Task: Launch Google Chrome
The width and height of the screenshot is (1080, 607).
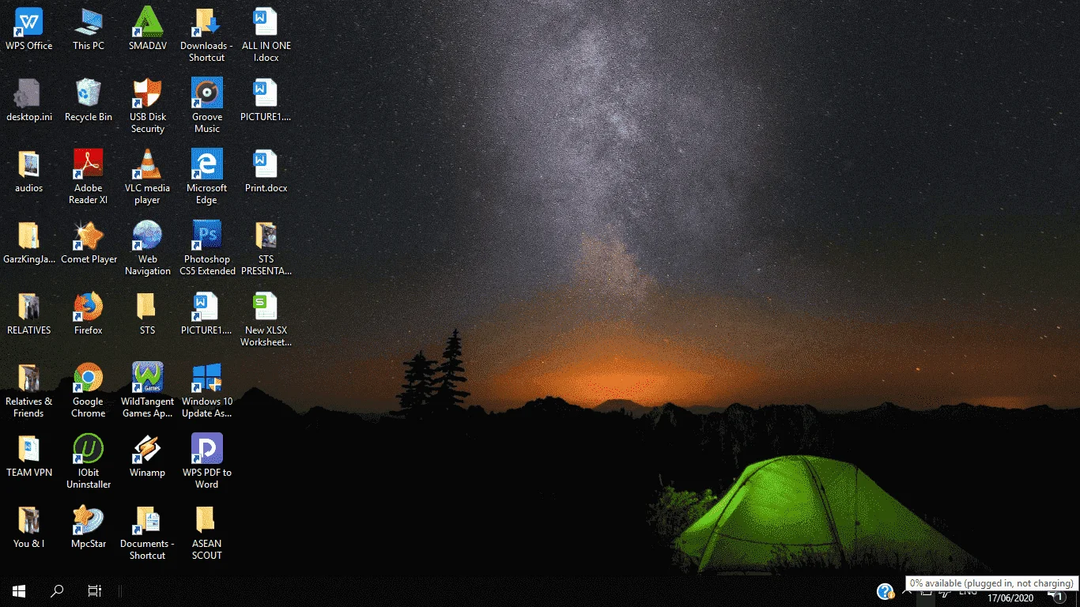Action: 89,390
